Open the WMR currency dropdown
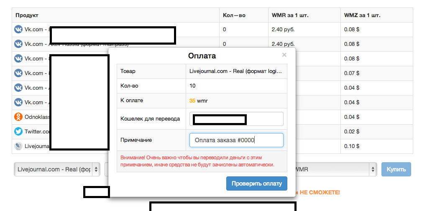 click(336, 169)
